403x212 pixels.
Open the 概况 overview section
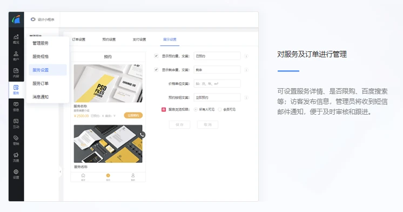(16, 39)
